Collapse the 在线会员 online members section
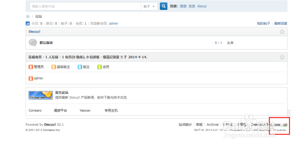The width and height of the screenshot is (291, 145). (282, 57)
